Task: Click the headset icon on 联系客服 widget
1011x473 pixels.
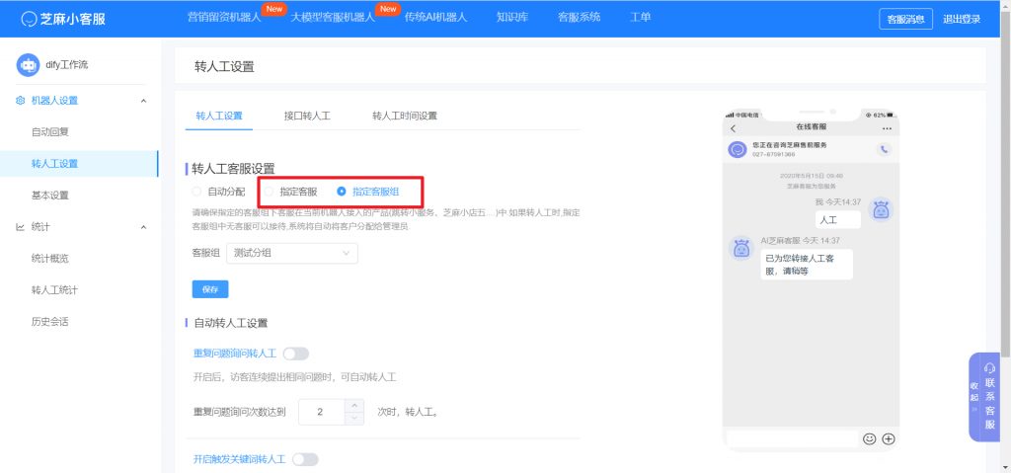Action: click(989, 368)
